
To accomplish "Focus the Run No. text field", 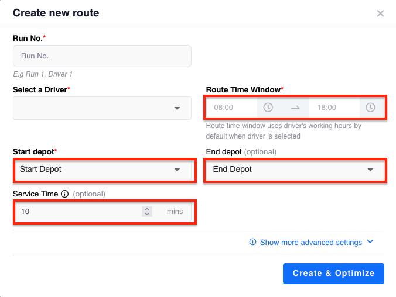I will click(x=102, y=56).
